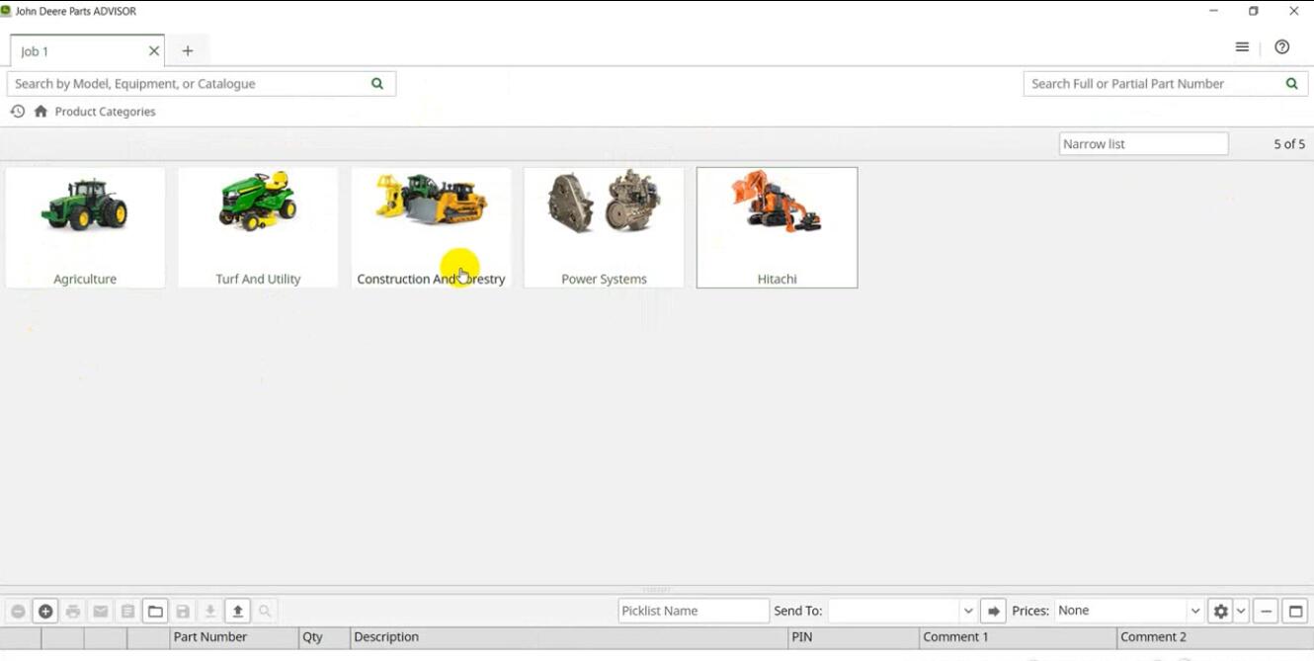Email the picklist
The image size is (1314, 661).
tap(101, 612)
